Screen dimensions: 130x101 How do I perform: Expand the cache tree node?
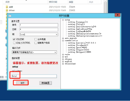click(x=63, y=54)
